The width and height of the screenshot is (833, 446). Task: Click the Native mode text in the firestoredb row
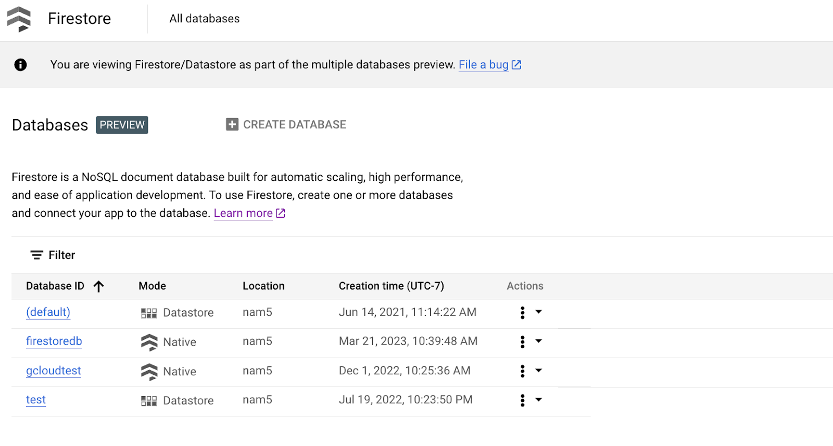tap(180, 342)
